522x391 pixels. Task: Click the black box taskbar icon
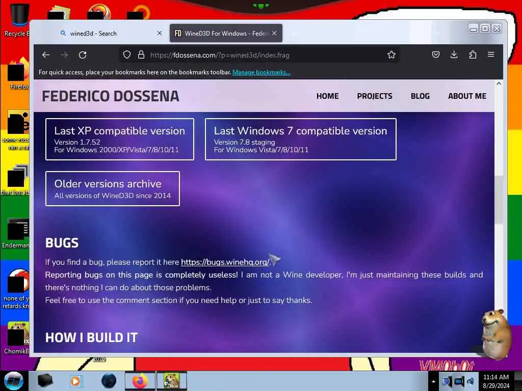coord(45,381)
